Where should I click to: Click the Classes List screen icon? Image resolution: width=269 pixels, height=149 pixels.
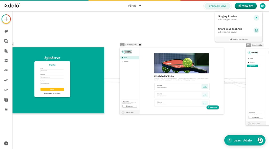tap(248, 45)
